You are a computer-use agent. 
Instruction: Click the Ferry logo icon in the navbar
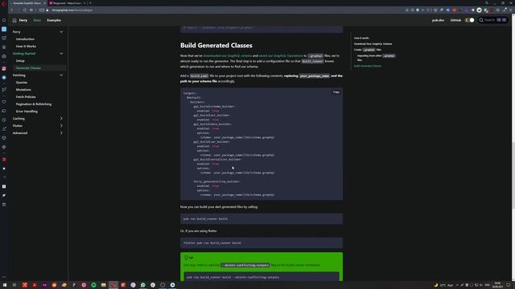(x=14, y=20)
